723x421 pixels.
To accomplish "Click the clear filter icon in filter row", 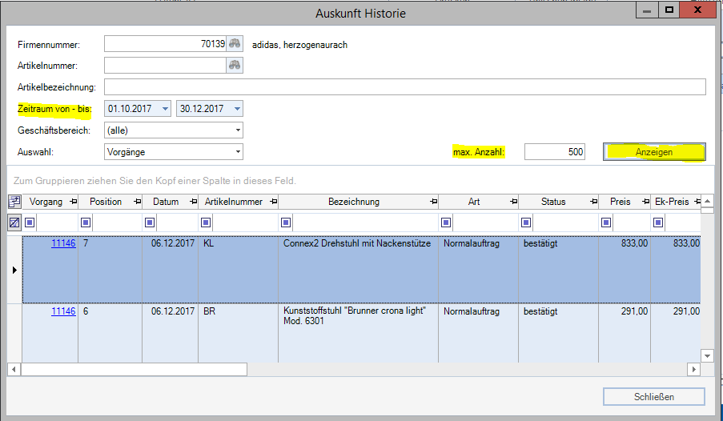I will pos(14,222).
